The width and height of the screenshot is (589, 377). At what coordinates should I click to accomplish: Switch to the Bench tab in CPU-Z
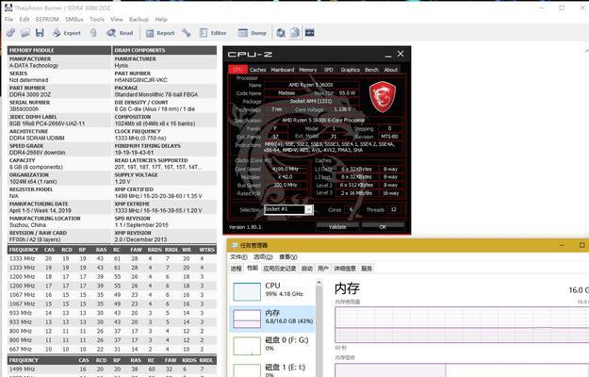pyautogui.click(x=371, y=70)
